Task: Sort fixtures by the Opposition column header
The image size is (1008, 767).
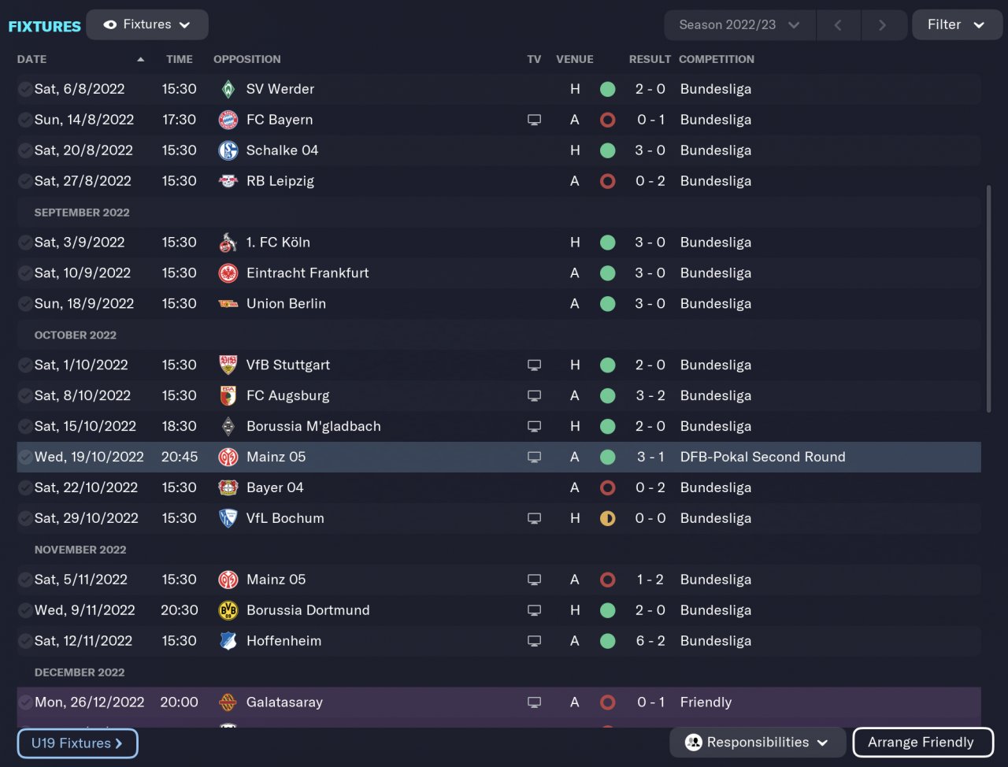Action: coord(246,59)
